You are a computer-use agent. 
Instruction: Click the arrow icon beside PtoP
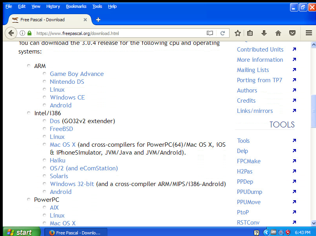tap(294, 212)
